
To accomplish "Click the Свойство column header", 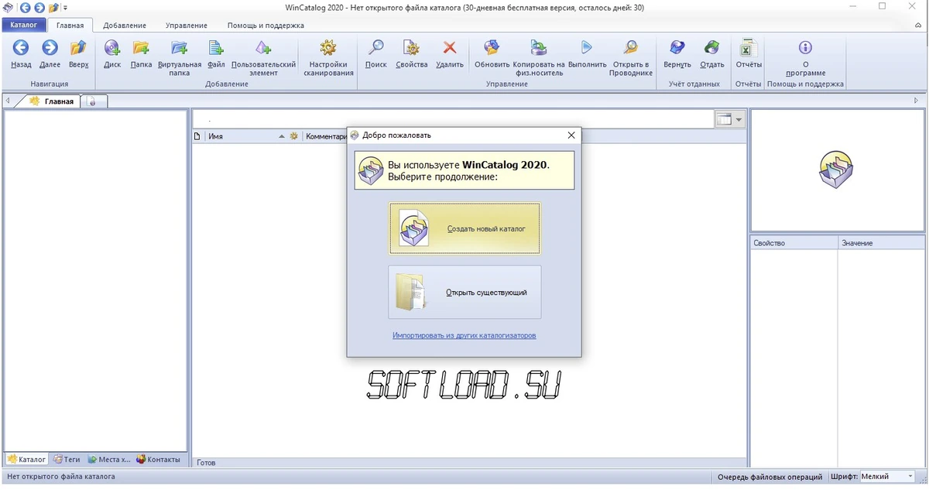I will pyautogui.click(x=794, y=242).
